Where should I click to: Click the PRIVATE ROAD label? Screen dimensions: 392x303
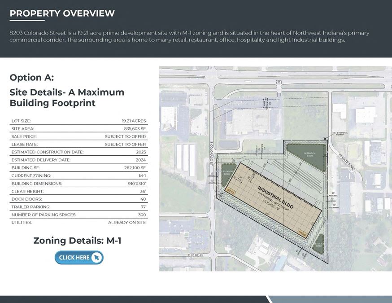click(x=347, y=162)
